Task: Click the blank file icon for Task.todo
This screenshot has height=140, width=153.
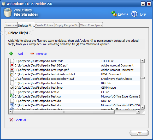Action: 12,61
